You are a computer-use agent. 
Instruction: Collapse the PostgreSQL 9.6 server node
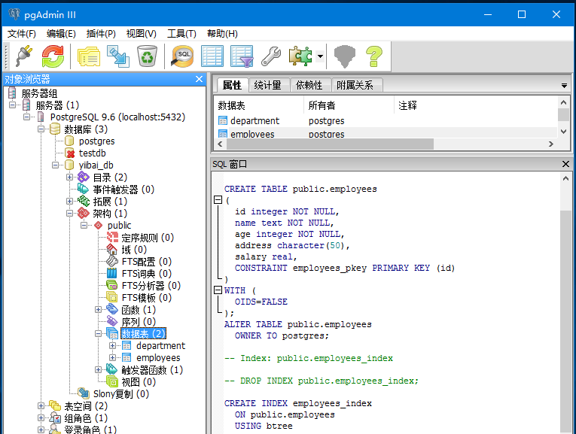[27, 117]
